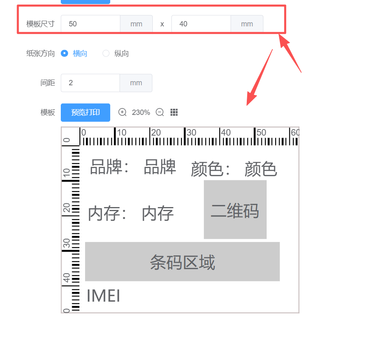Click the template height input showing 40
This screenshot has width=387, height=339.
pyautogui.click(x=201, y=24)
